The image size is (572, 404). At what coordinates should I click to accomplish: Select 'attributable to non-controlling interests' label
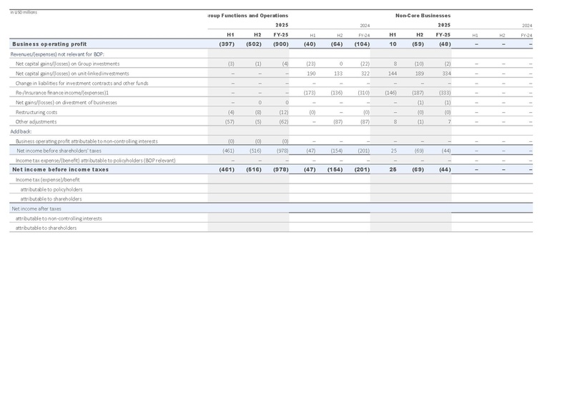point(59,218)
